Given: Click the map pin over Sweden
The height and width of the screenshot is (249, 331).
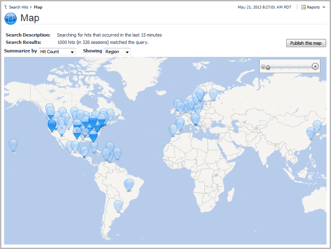Looking at the screenshot, I should 200,94.
